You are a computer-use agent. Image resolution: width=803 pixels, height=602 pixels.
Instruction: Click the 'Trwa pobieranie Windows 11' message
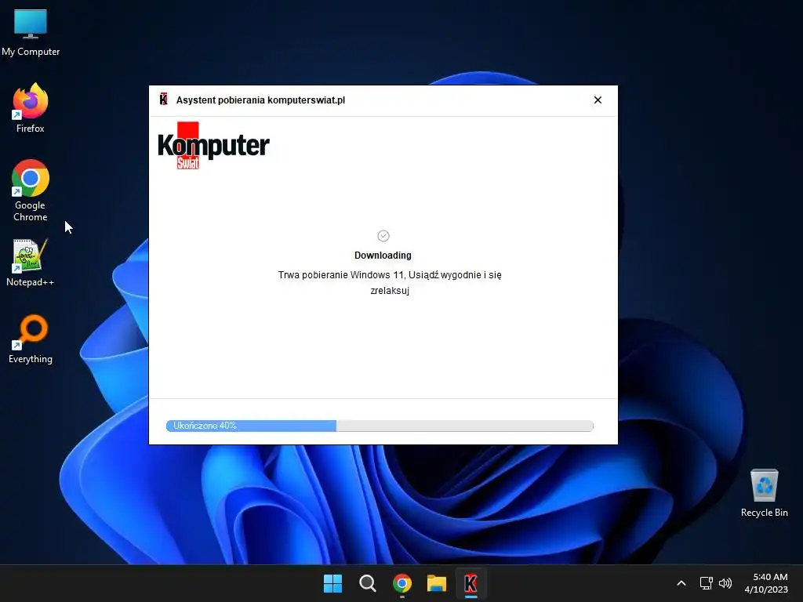coord(390,282)
